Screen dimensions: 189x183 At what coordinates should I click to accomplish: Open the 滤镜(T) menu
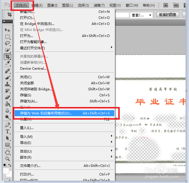click(99, 5)
